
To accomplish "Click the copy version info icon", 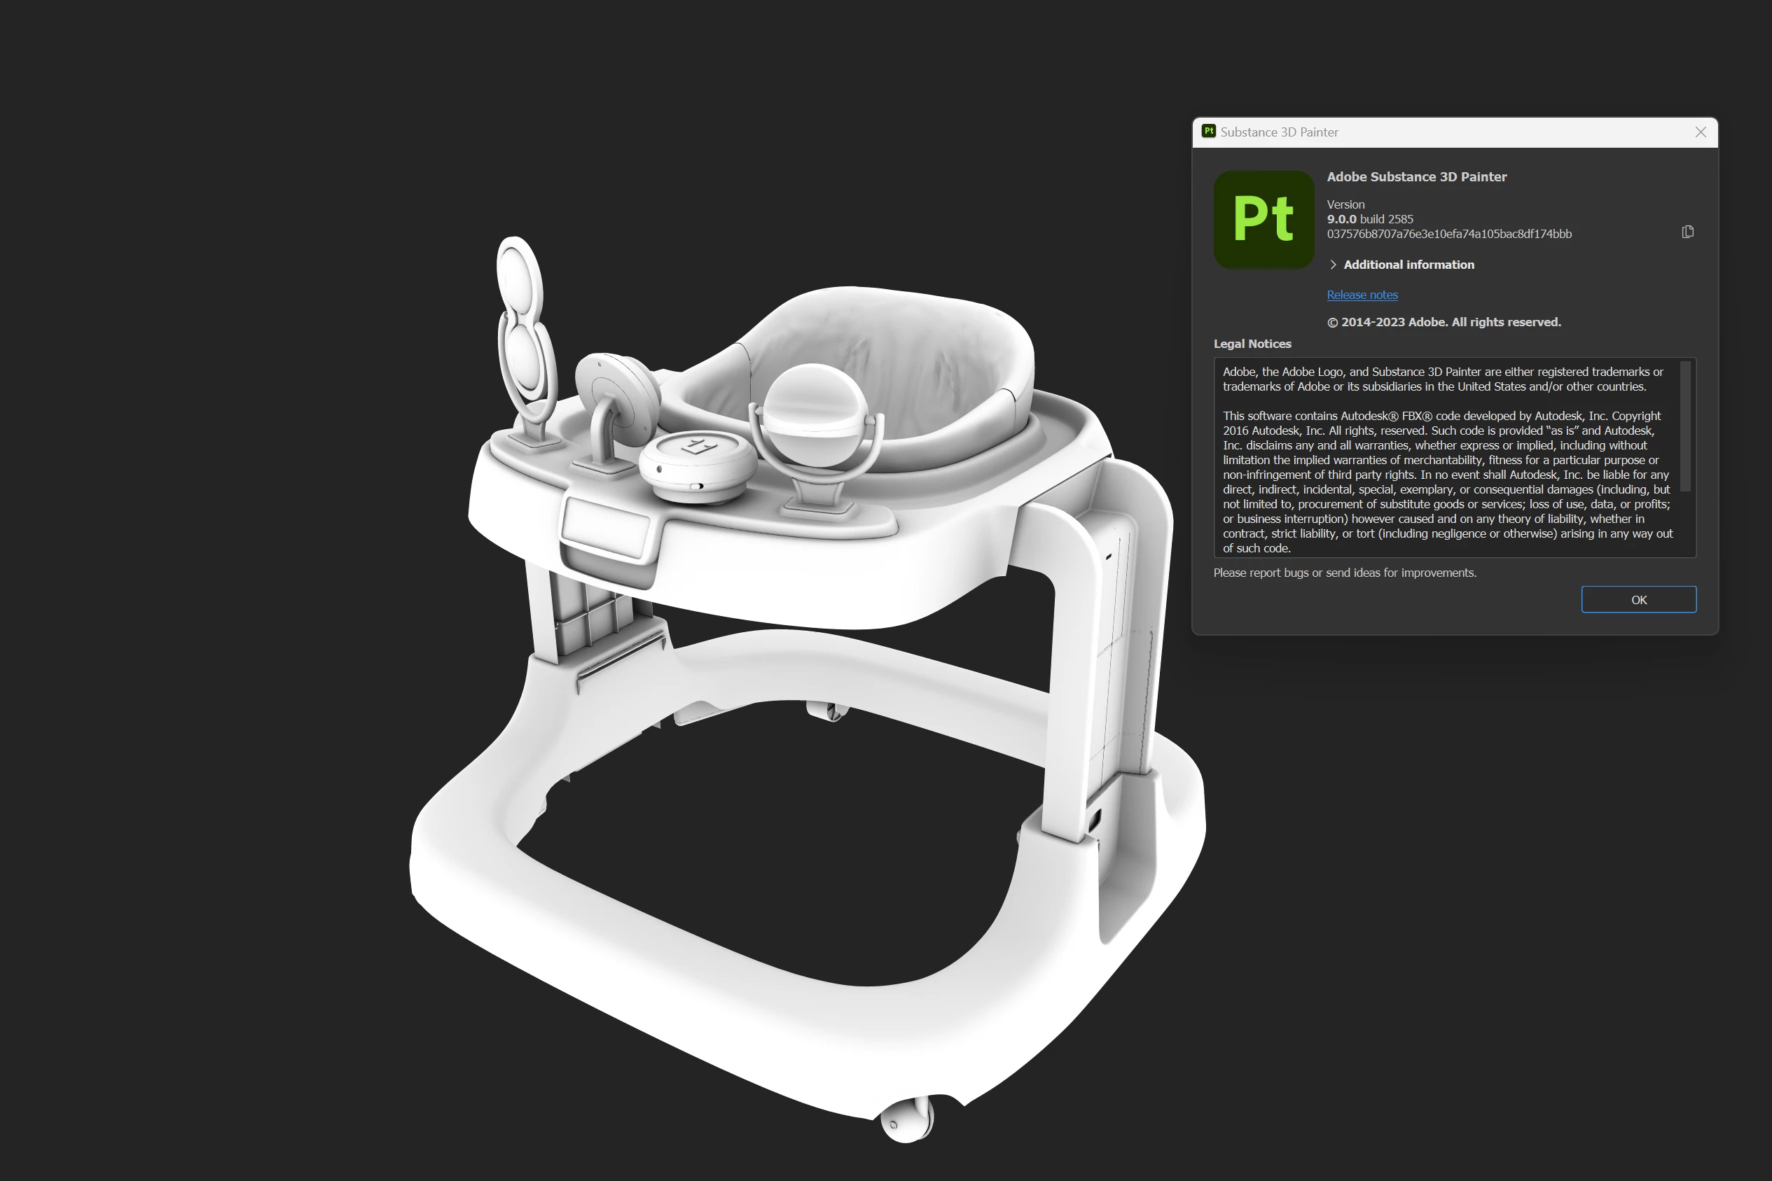I will (x=1688, y=232).
